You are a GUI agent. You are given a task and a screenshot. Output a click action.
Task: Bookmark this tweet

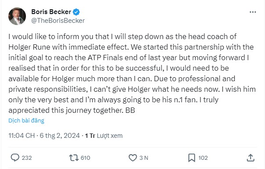192,158
